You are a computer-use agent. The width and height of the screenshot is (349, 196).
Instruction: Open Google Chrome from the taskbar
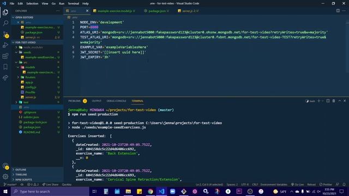(x=151, y=191)
